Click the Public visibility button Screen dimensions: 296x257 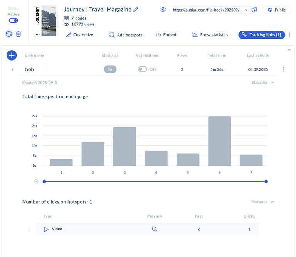click(277, 10)
